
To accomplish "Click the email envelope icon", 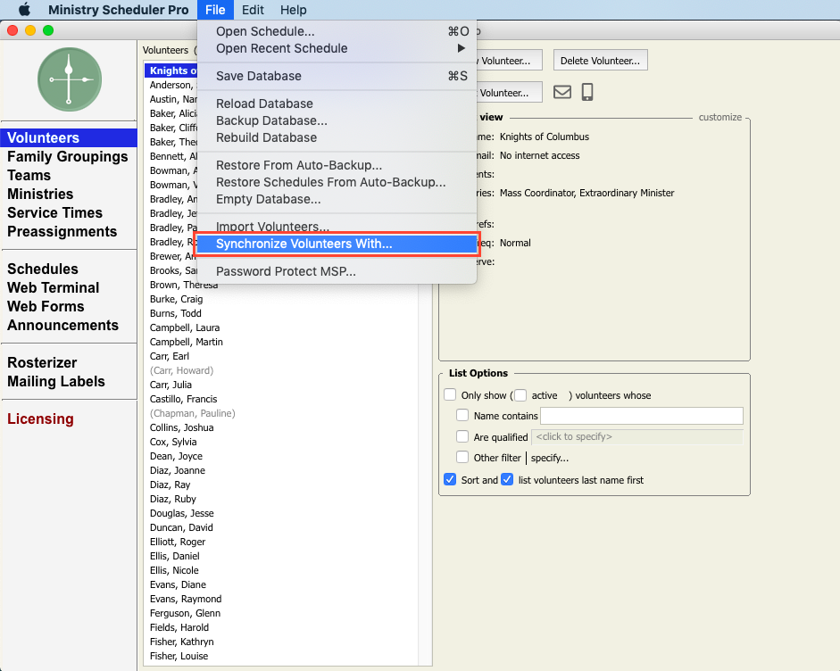I will coord(562,92).
